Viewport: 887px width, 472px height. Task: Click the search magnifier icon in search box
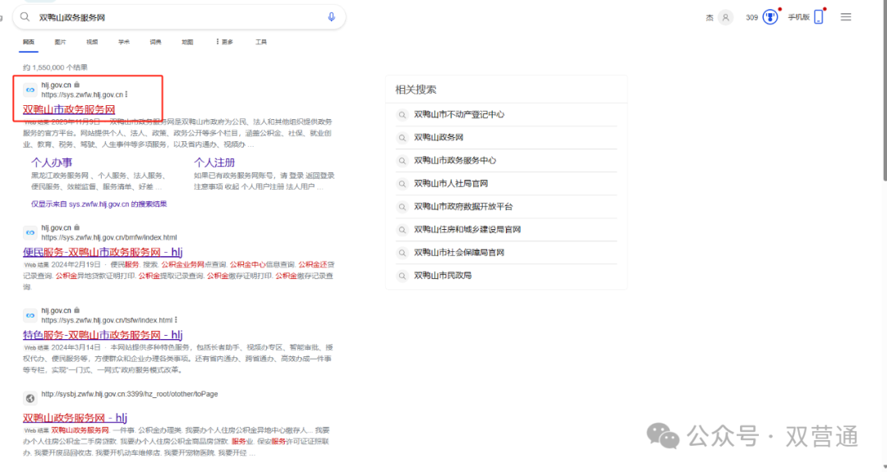[25, 17]
